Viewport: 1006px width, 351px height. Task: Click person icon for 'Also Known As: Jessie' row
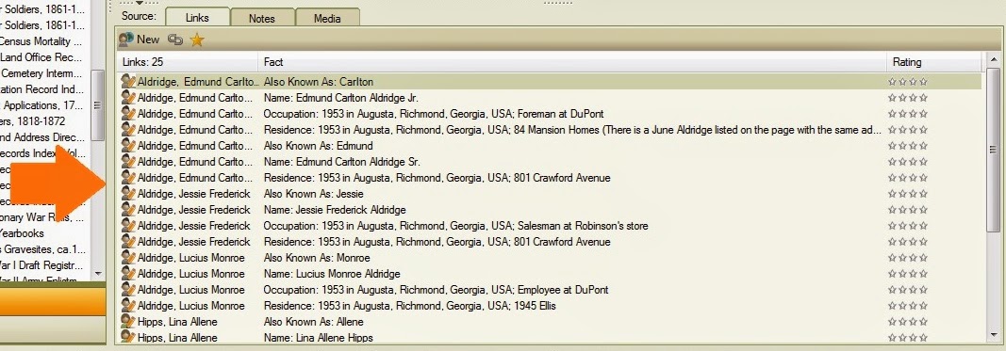pyautogui.click(x=128, y=194)
